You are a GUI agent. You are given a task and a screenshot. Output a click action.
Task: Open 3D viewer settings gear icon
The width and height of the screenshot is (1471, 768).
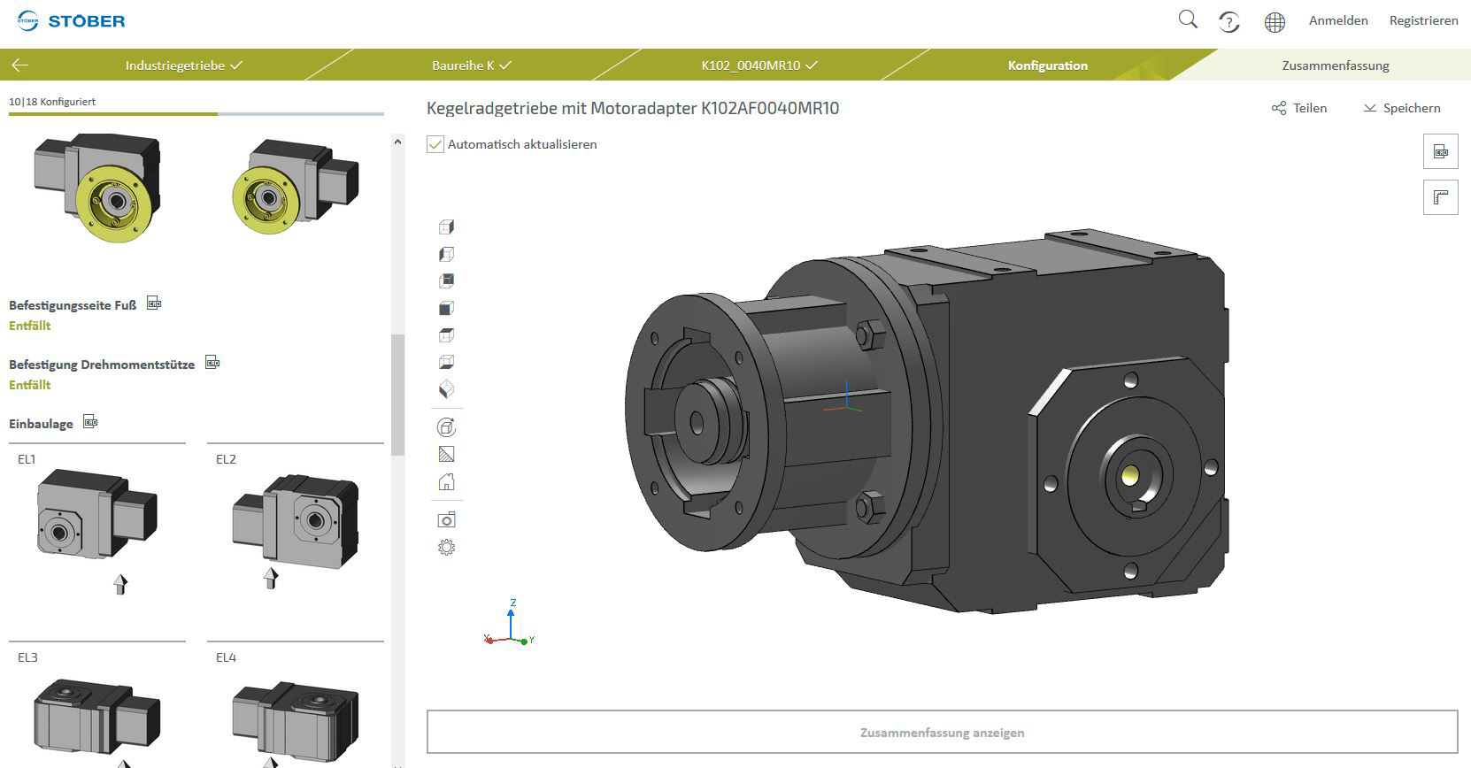coord(447,548)
